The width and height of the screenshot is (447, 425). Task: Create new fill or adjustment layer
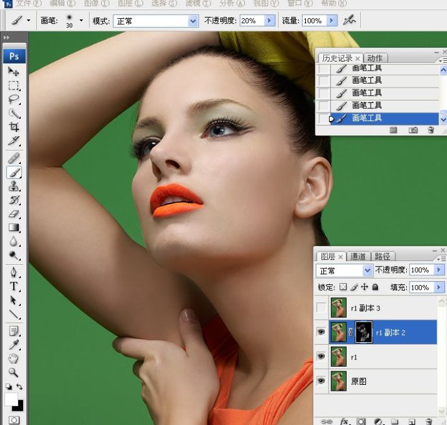pyautogui.click(x=378, y=421)
